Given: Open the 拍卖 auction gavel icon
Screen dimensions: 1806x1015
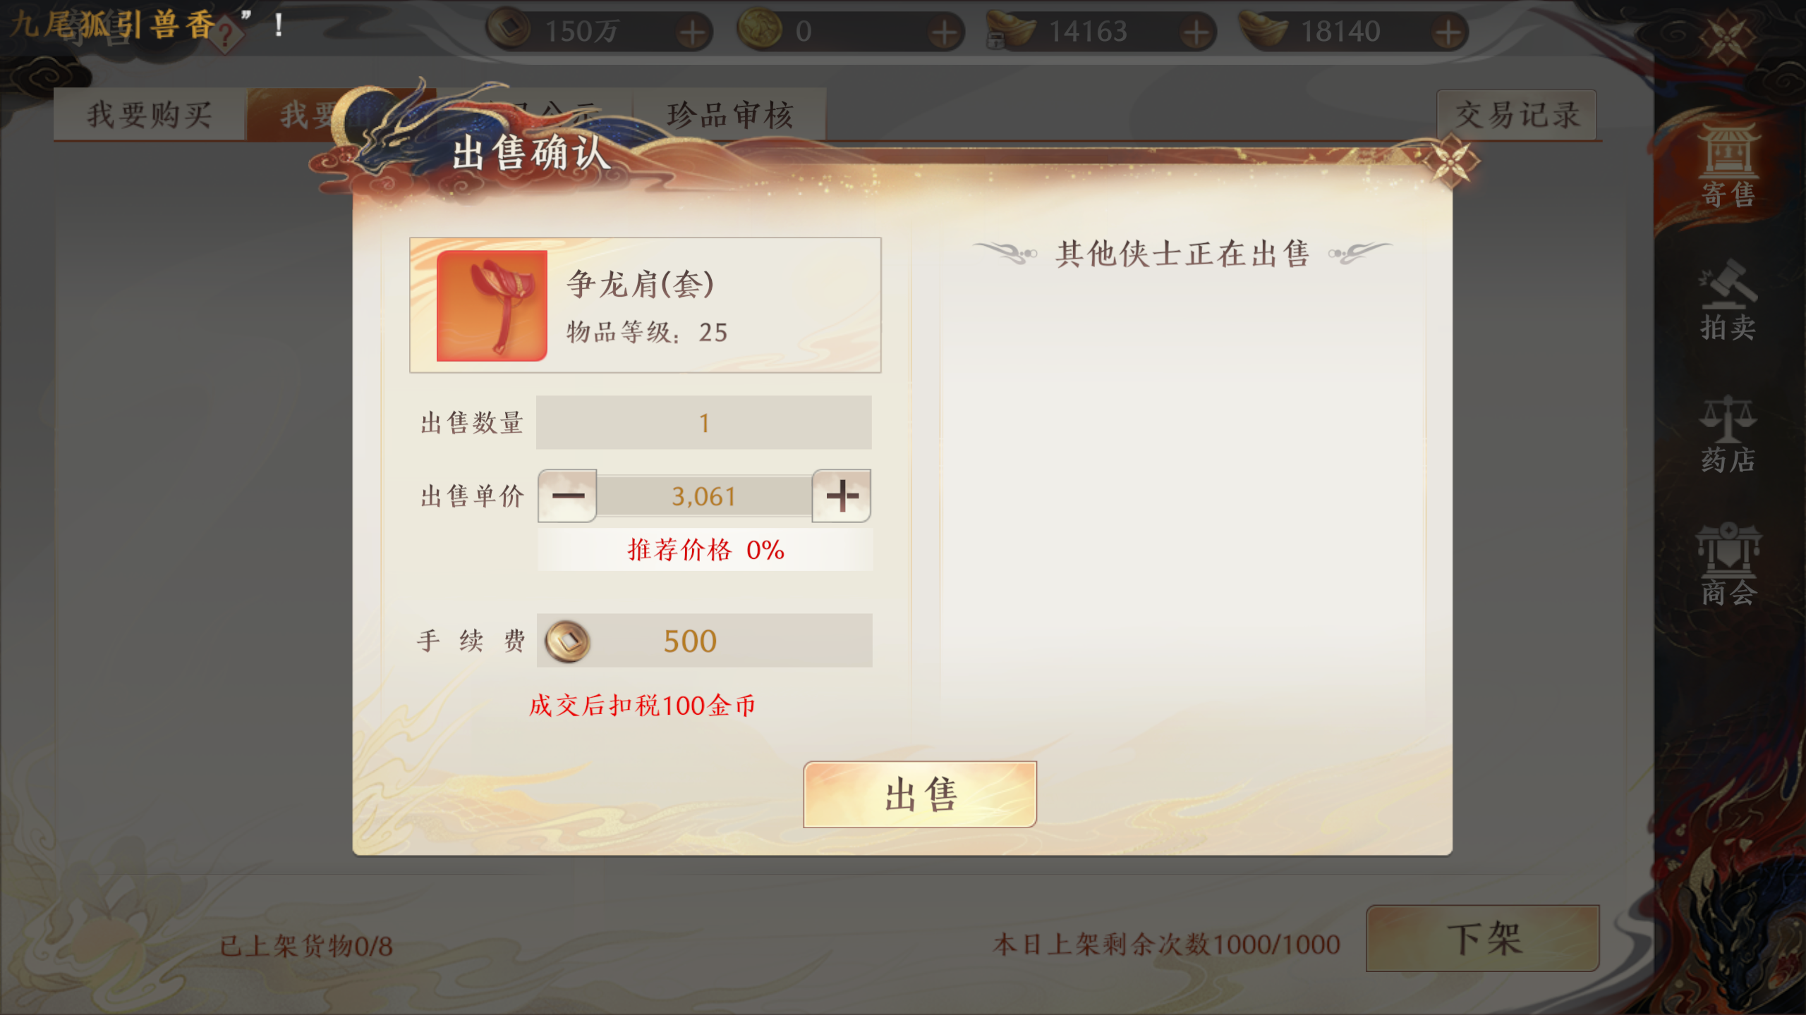Looking at the screenshot, I should (1728, 300).
